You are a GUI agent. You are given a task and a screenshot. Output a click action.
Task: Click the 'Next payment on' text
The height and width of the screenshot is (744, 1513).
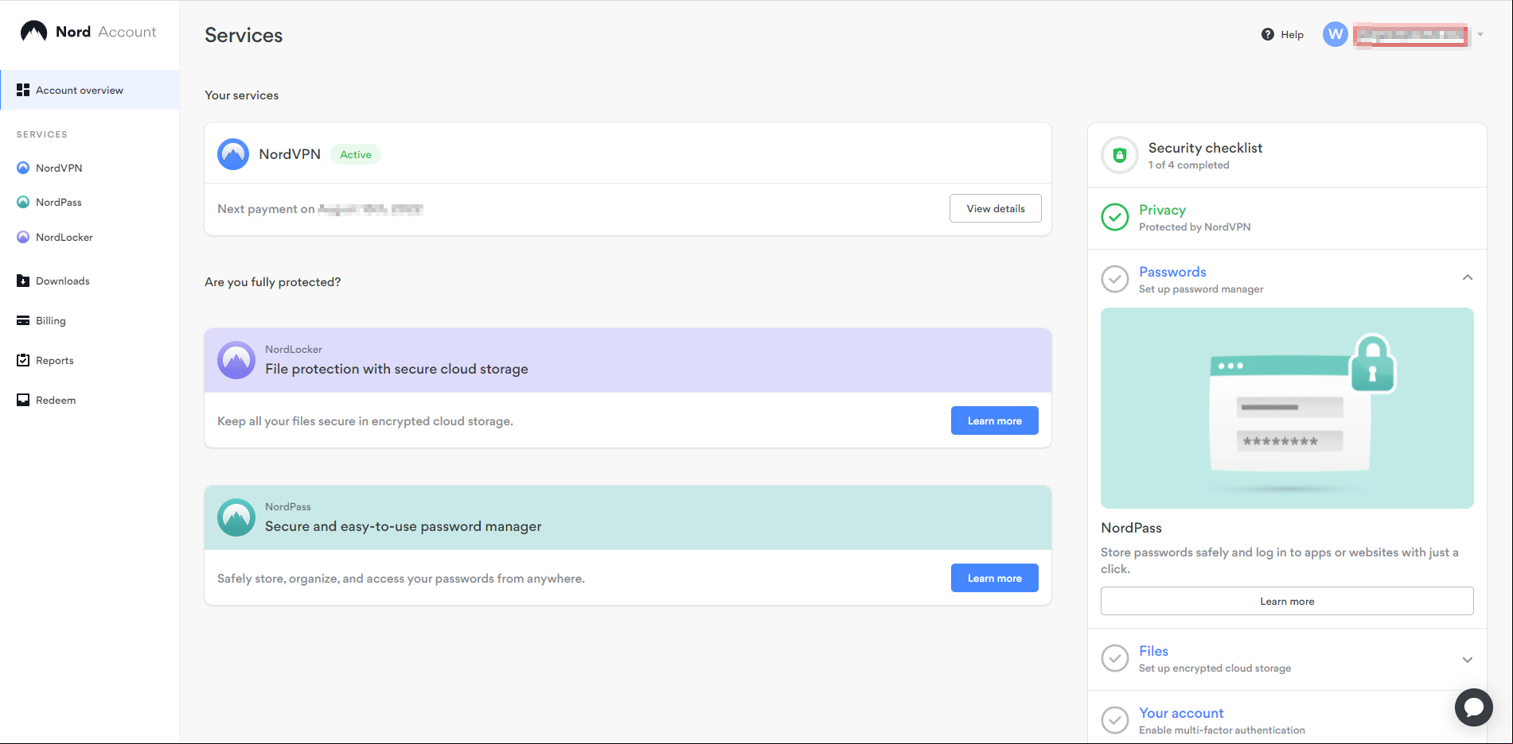tap(266, 209)
